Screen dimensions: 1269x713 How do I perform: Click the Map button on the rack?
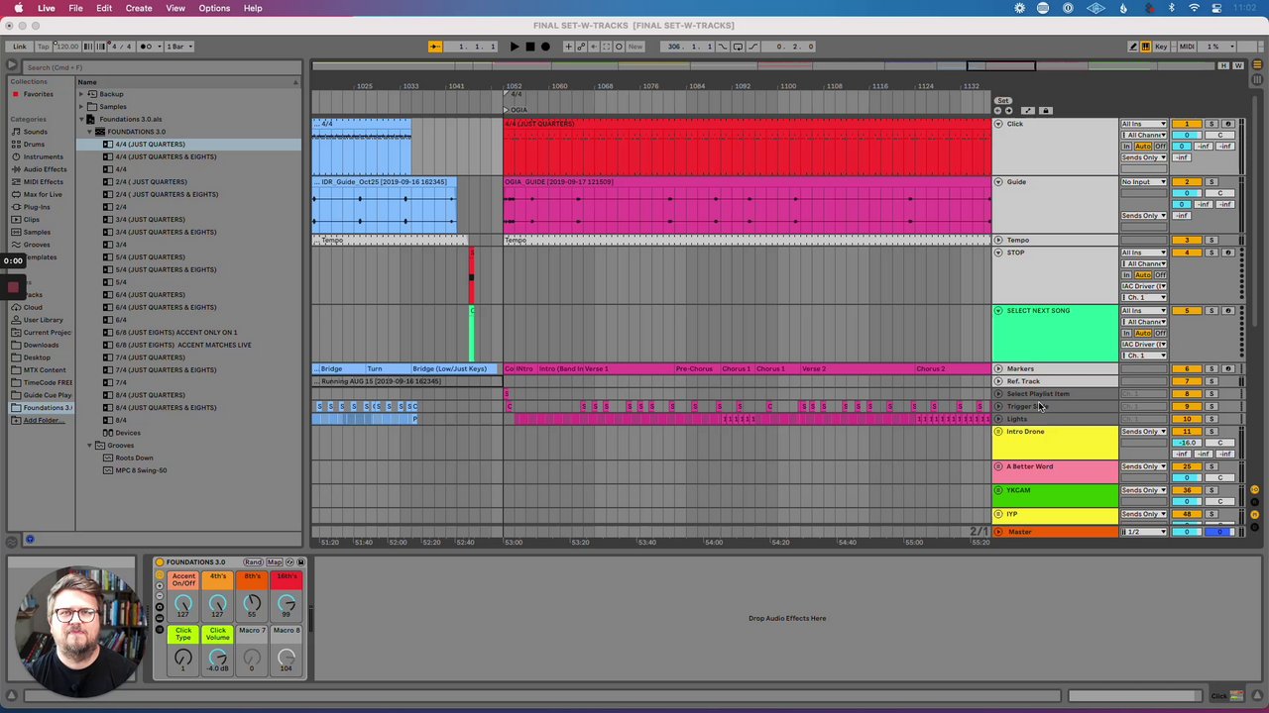(275, 562)
